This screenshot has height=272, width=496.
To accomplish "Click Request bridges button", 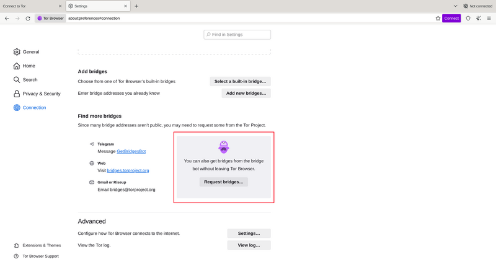I will [x=224, y=182].
